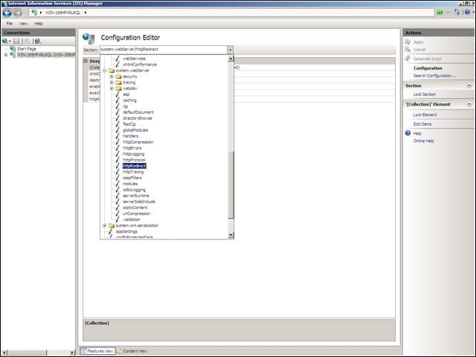The image size is (476, 357).
Task: Click the Create Connection globe icon
Action: click(x=5, y=41)
